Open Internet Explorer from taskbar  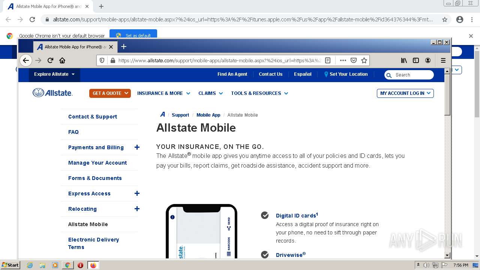[30, 265]
